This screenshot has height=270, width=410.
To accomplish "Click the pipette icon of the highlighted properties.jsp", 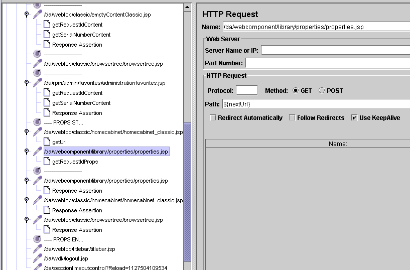I will click(x=38, y=152).
